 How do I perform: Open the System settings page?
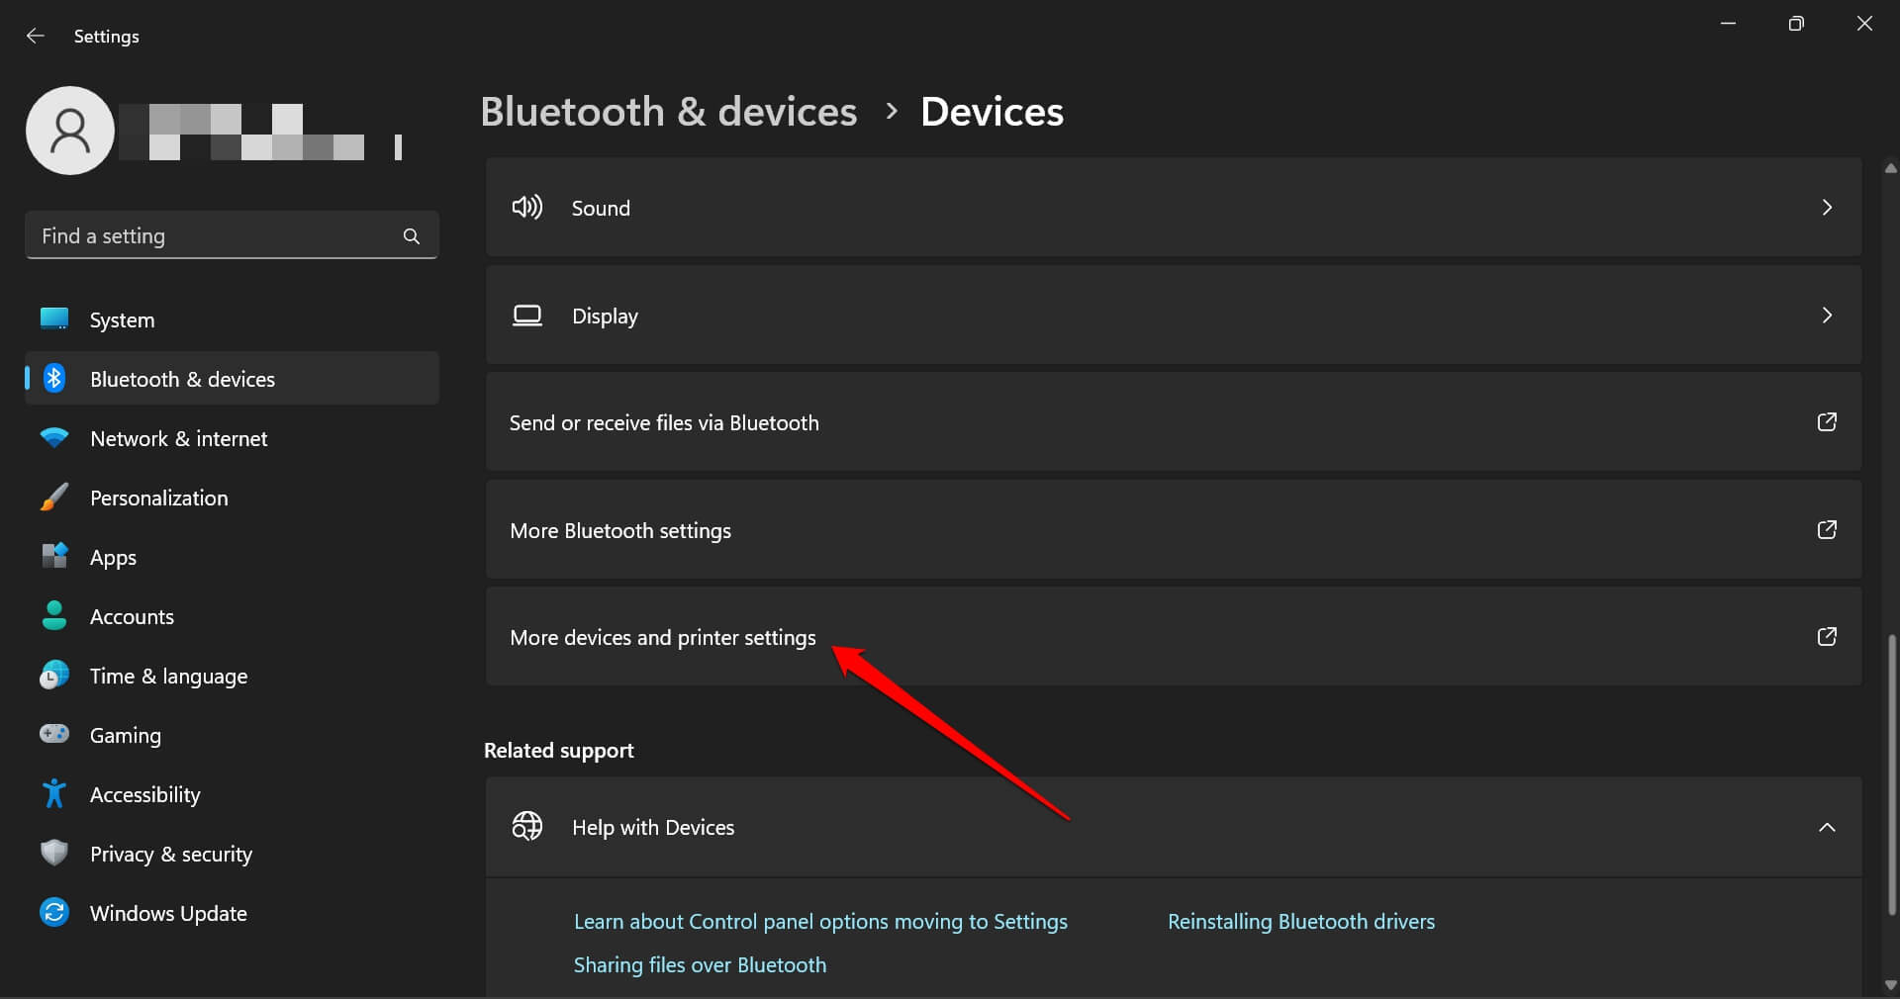coord(232,319)
